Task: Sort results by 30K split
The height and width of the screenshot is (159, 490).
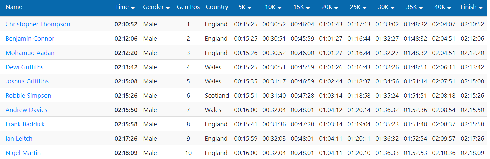Action: (393, 8)
